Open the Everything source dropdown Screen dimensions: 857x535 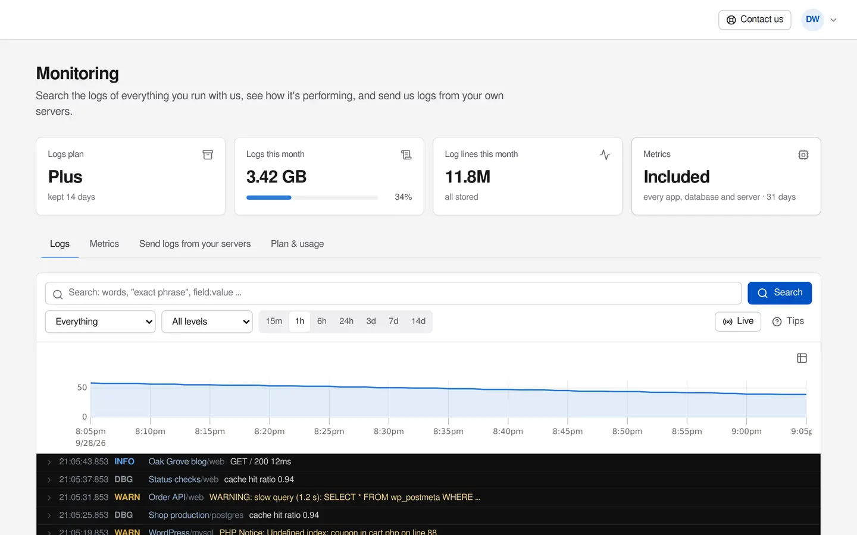(x=100, y=322)
